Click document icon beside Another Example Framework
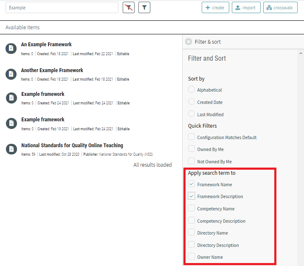The height and width of the screenshot is (266, 304). (11, 74)
